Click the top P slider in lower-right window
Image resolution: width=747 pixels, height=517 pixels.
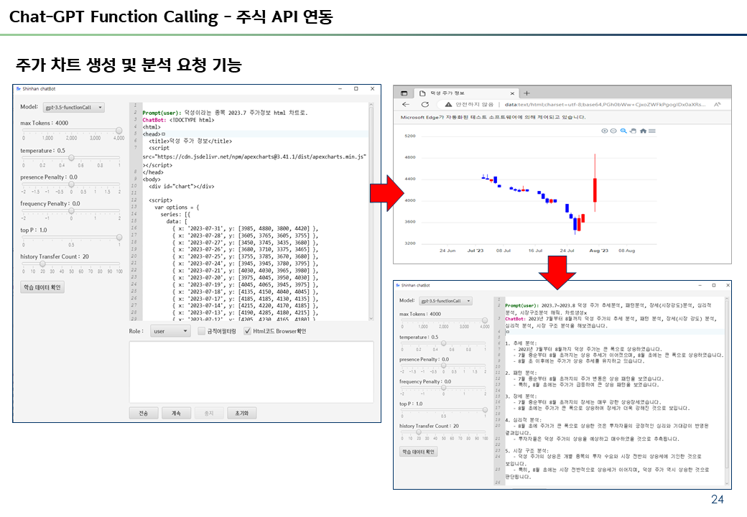(x=444, y=410)
